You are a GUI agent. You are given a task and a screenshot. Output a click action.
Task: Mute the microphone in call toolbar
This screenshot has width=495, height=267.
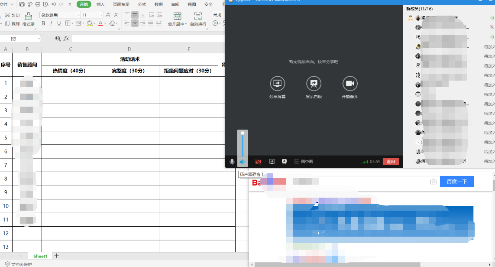[x=232, y=162]
